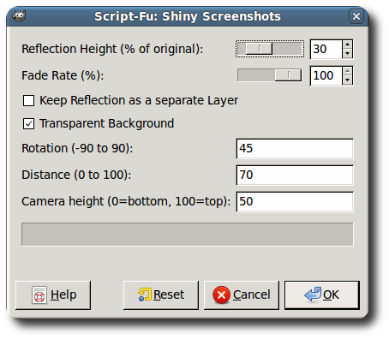389x339 pixels.
Task: Click the 'Reflection Height (% of original):' label
Action: (112, 49)
